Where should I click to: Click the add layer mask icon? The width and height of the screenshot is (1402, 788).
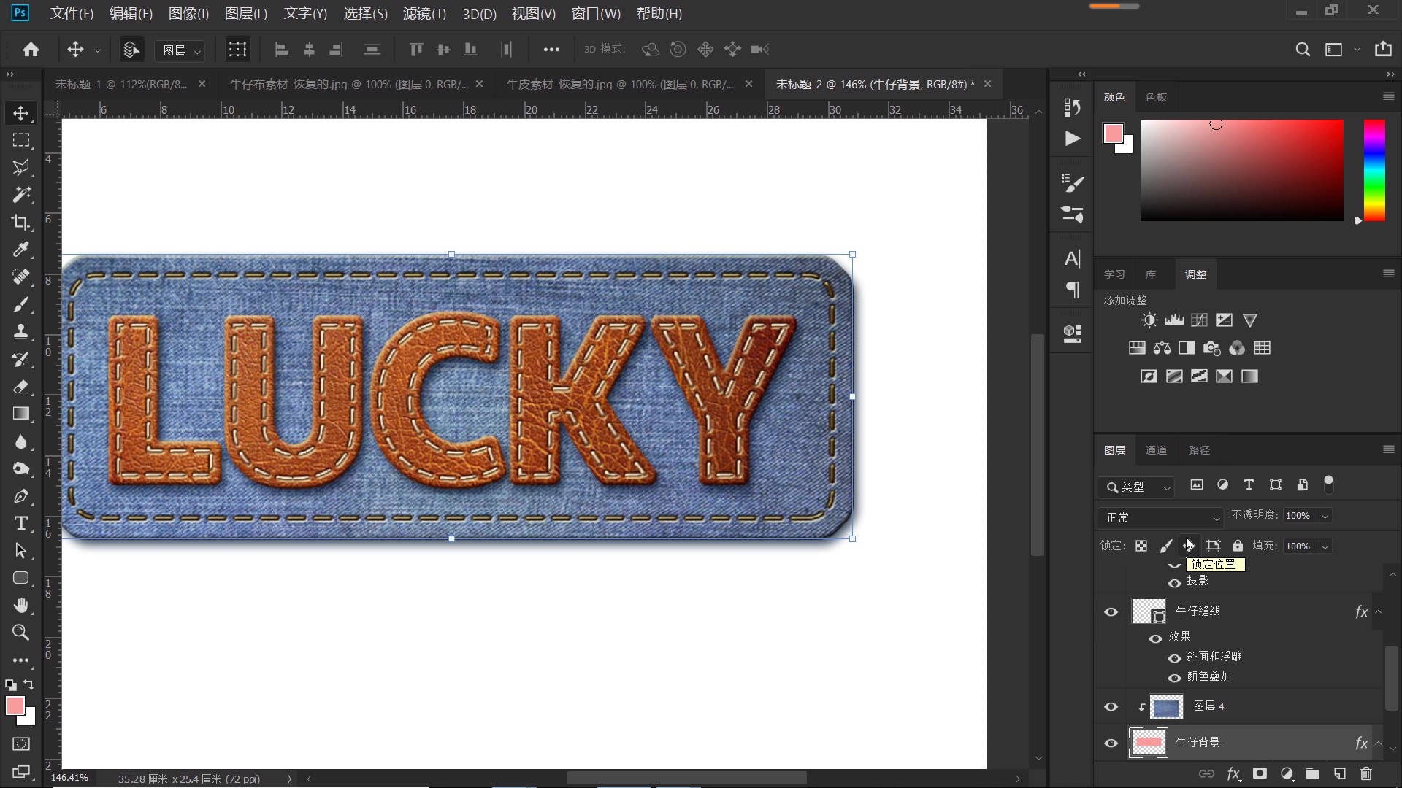pyautogui.click(x=1260, y=773)
